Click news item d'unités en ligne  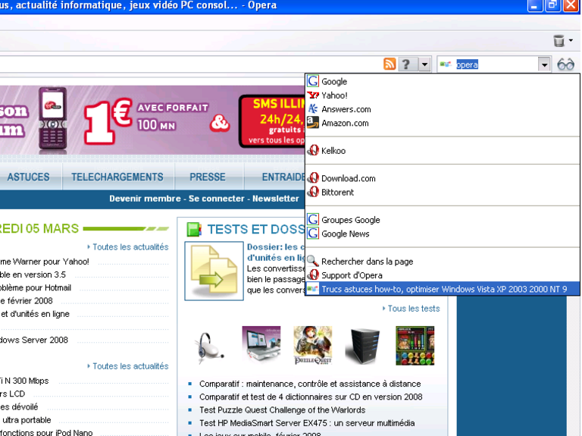[35, 314]
